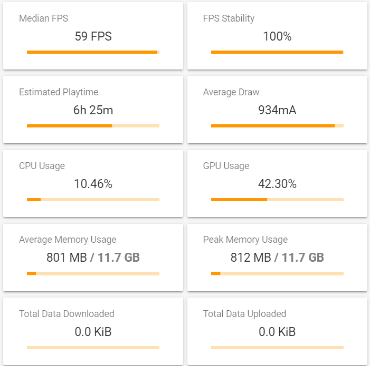Click the Total Data Downloaded progress bar
The height and width of the screenshot is (366, 370).
93,348
